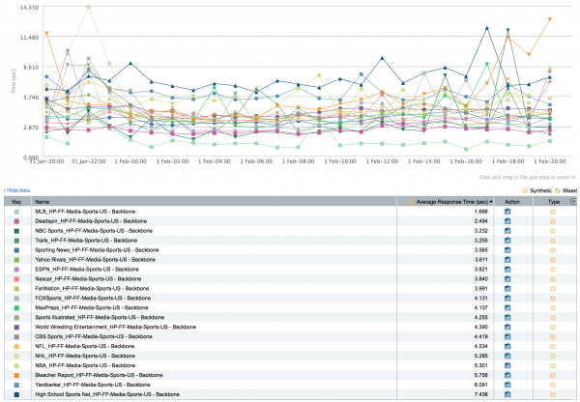This screenshot has width=580, height=402.
Task: Click the MLB light green key swatch
Action: pos(16,212)
